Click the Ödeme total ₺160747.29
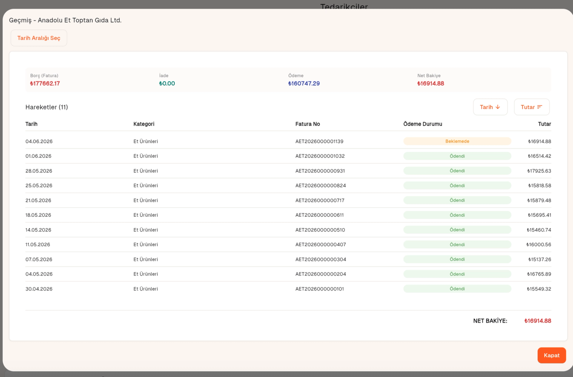Screen dimensions: 573x377 coord(304,83)
